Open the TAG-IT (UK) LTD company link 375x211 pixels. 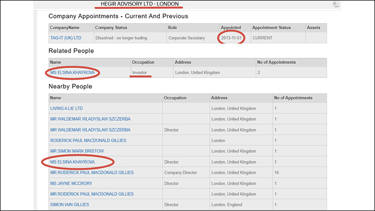[x=66, y=38]
